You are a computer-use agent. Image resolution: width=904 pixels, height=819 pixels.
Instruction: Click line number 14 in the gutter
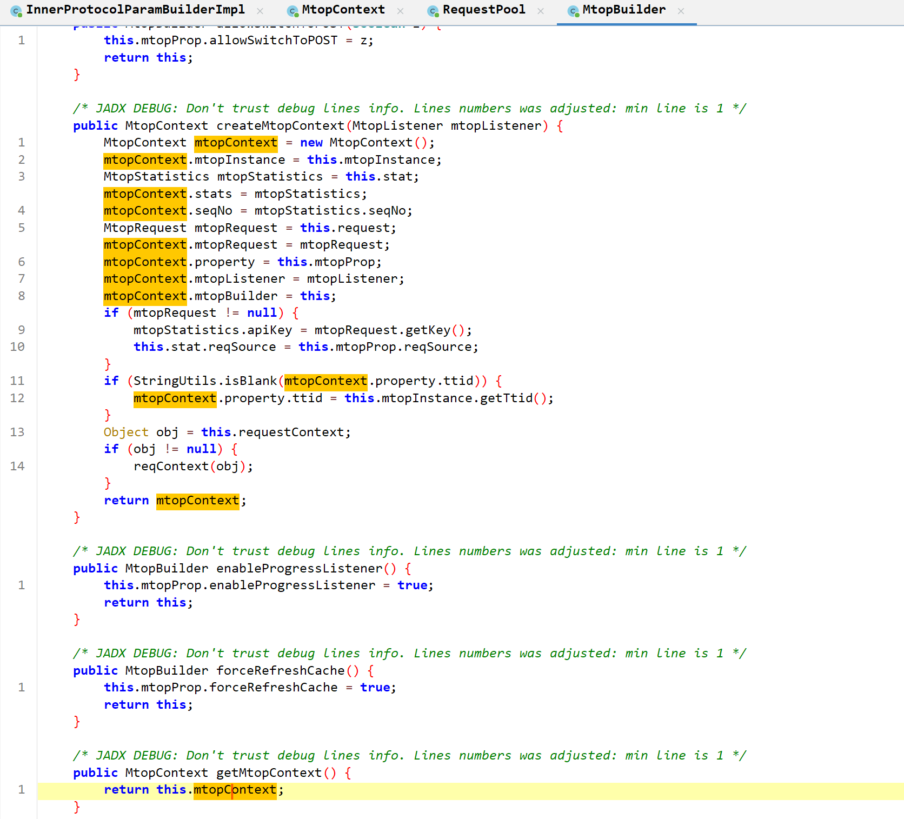[x=17, y=467]
